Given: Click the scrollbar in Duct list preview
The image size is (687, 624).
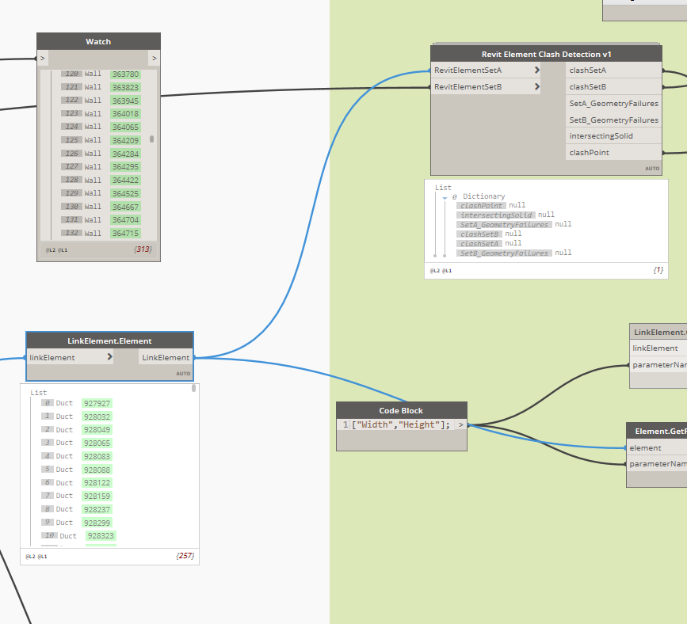Looking at the screenshot, I should (193, 388).
